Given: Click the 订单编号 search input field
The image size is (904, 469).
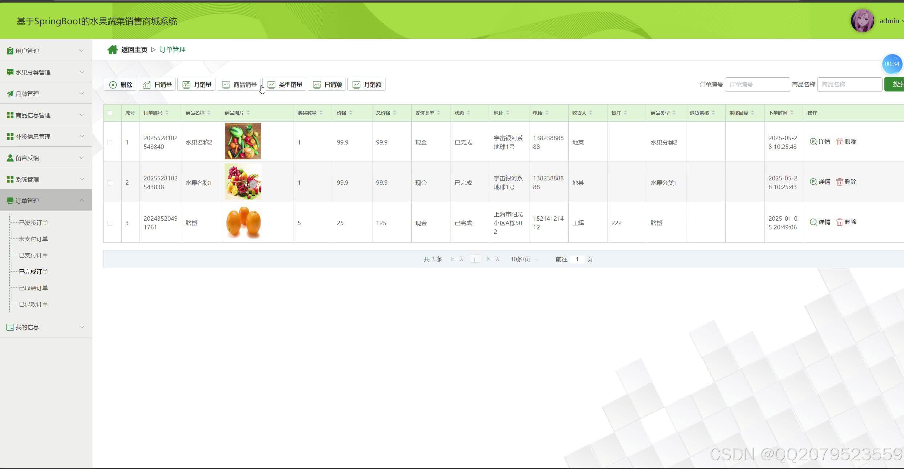Looking at the screenshot, I should pyautogui.click(x=757, y=84).
